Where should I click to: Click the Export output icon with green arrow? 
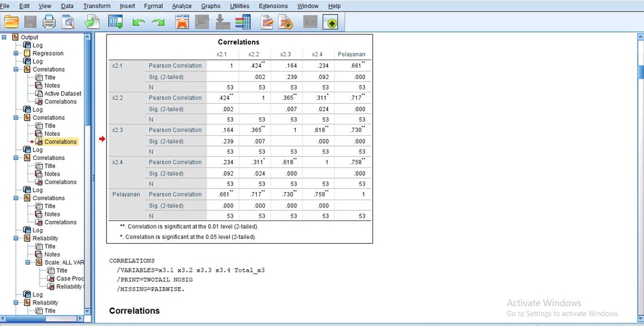click(93, 21)
